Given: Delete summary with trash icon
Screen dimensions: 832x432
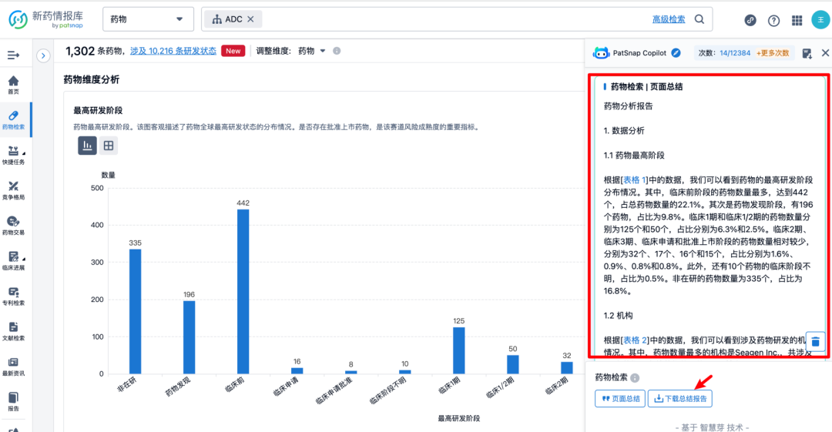Looking at the screenshot, I should click(x=817, y=340).
